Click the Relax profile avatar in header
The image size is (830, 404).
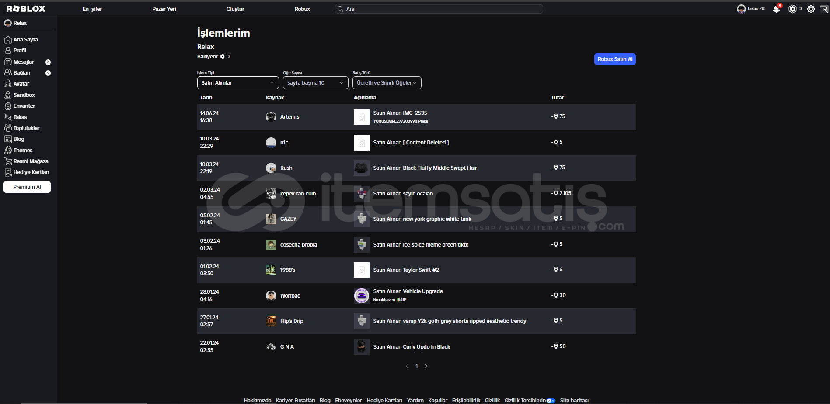click(741, 9)
